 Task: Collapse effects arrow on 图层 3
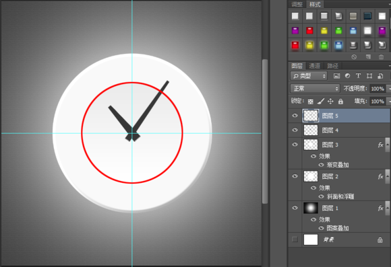coord(388,145)
